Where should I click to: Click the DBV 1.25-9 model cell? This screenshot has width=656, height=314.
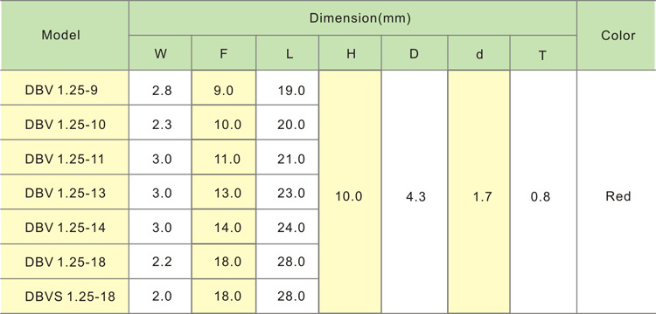coord(64,87)
